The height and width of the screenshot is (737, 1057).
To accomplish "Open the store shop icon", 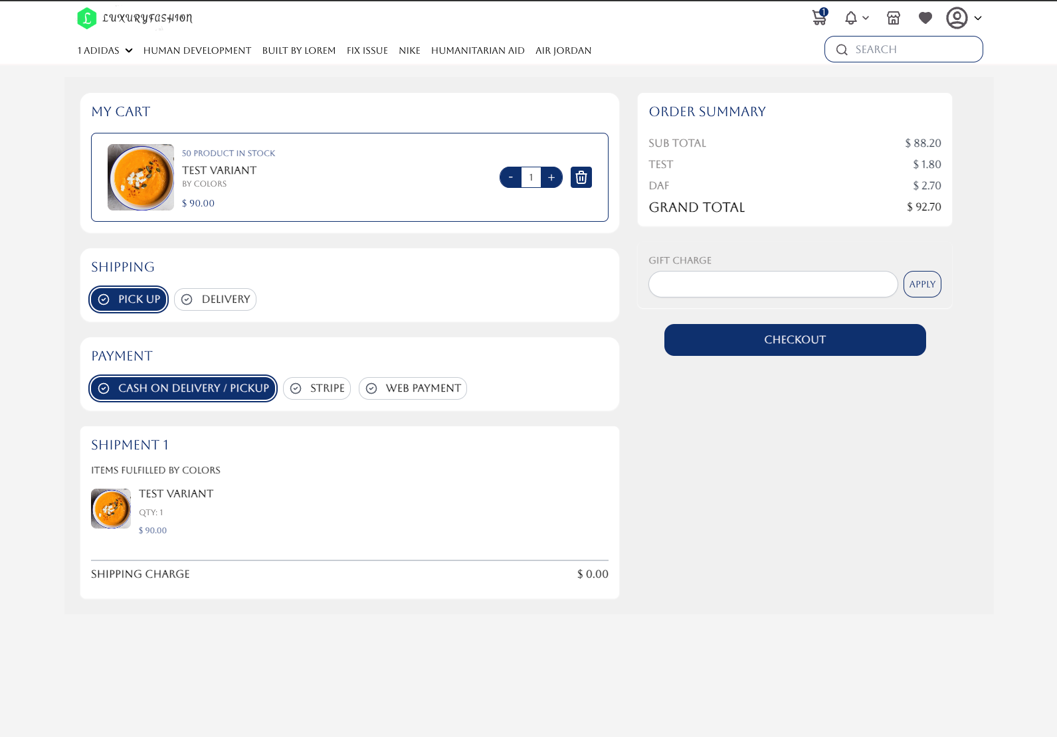I will tap(894, 18).
